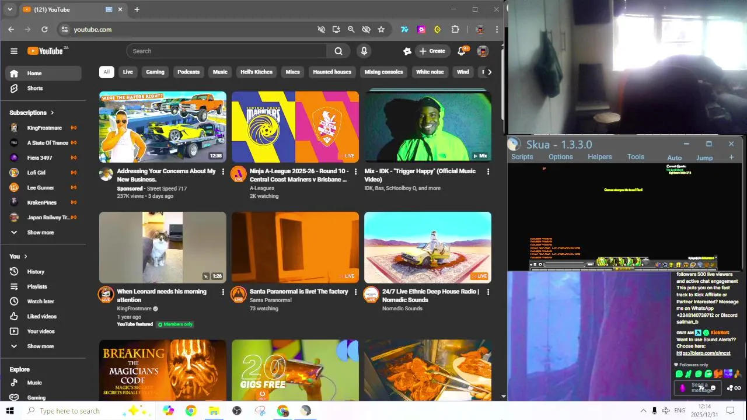Image resolution: width=747 pixels, height=420 pixels.
Task: Open the blerp.com link in chat
Action: (x=703, y=353)
